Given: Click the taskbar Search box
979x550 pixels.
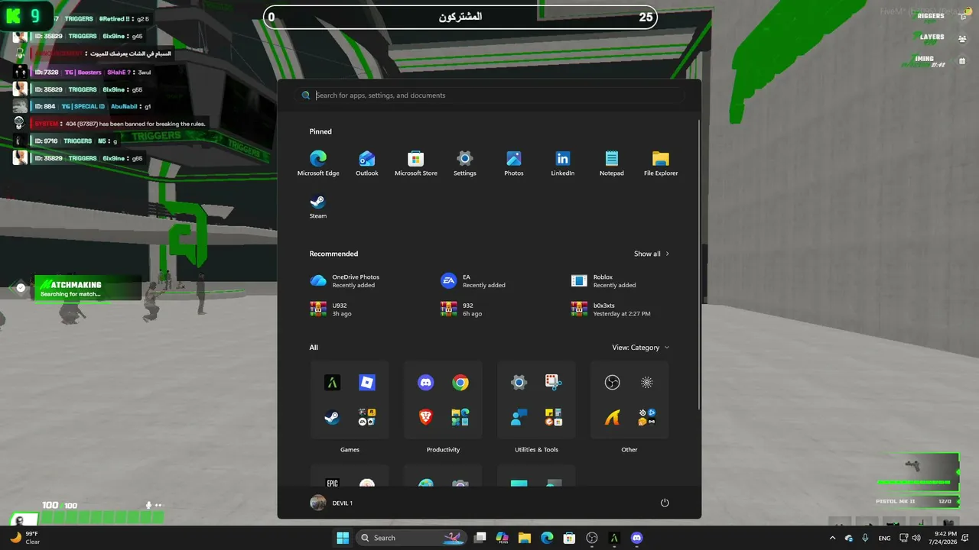Looking at the screenshot, I should [x=412, y=538].
